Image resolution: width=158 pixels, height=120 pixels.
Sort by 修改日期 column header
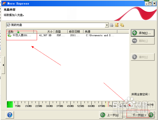tap(76, 31)
